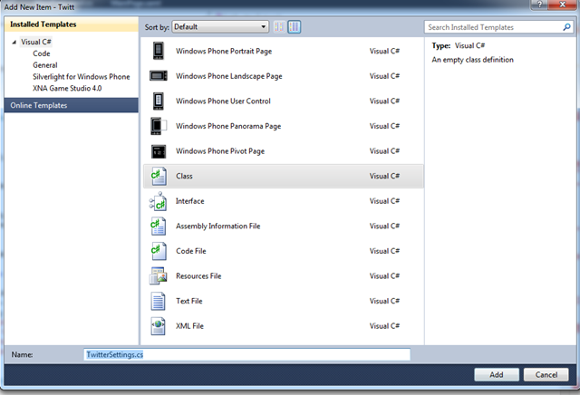The width and height of the screenshot is (580, 395).
Task: Click the Cancel button
Action: point(546,375)
